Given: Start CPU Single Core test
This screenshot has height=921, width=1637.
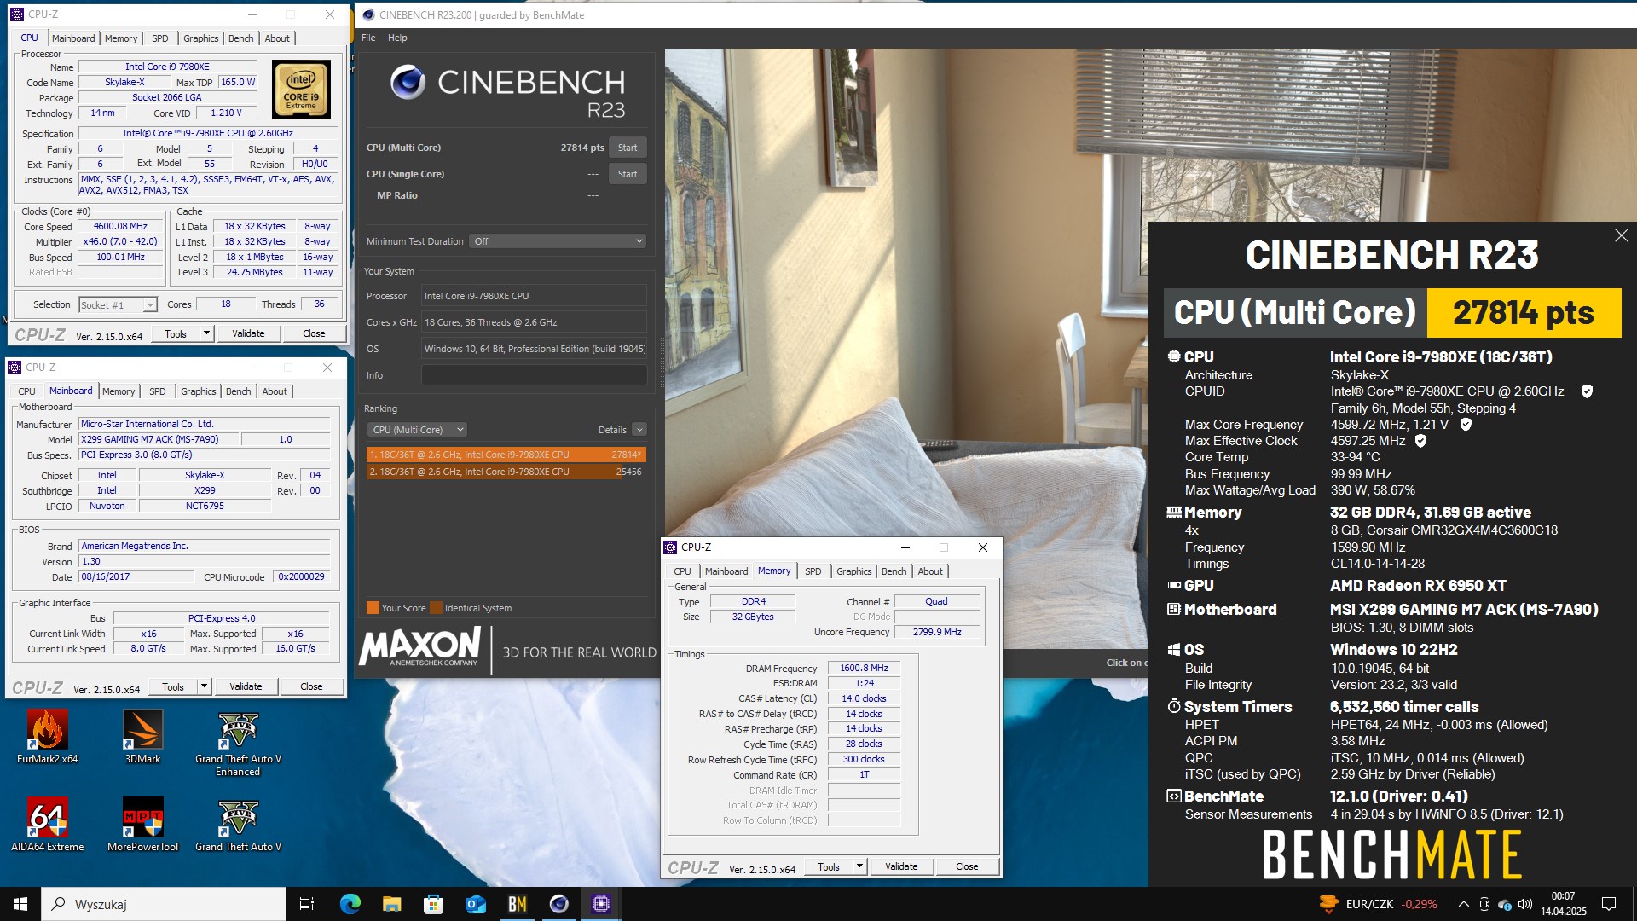Looking at the screenshot, I should 628,174.
